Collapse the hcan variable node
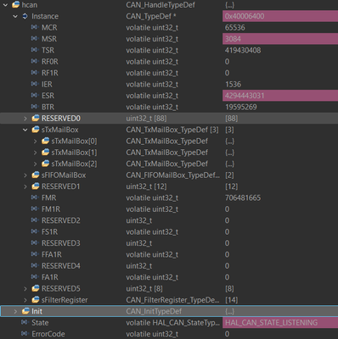338x339 pixels. click(x=5, y=5)
